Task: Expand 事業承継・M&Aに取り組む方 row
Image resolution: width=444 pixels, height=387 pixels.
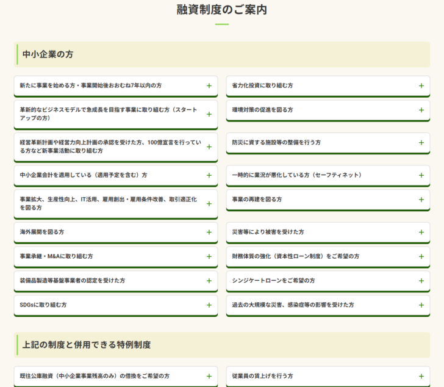Action: [x=116, y=257]
